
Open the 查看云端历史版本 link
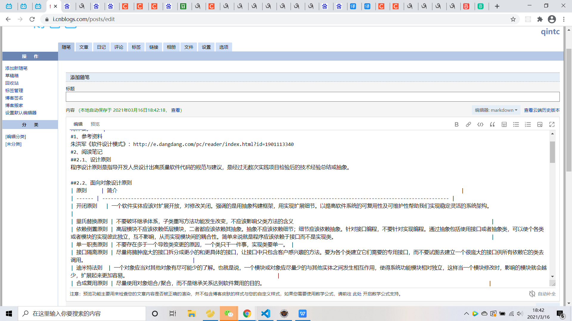pos(542,110)
